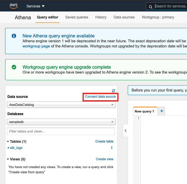
Task: Expand the elb_logs table arrow
Action: [8, 148]
